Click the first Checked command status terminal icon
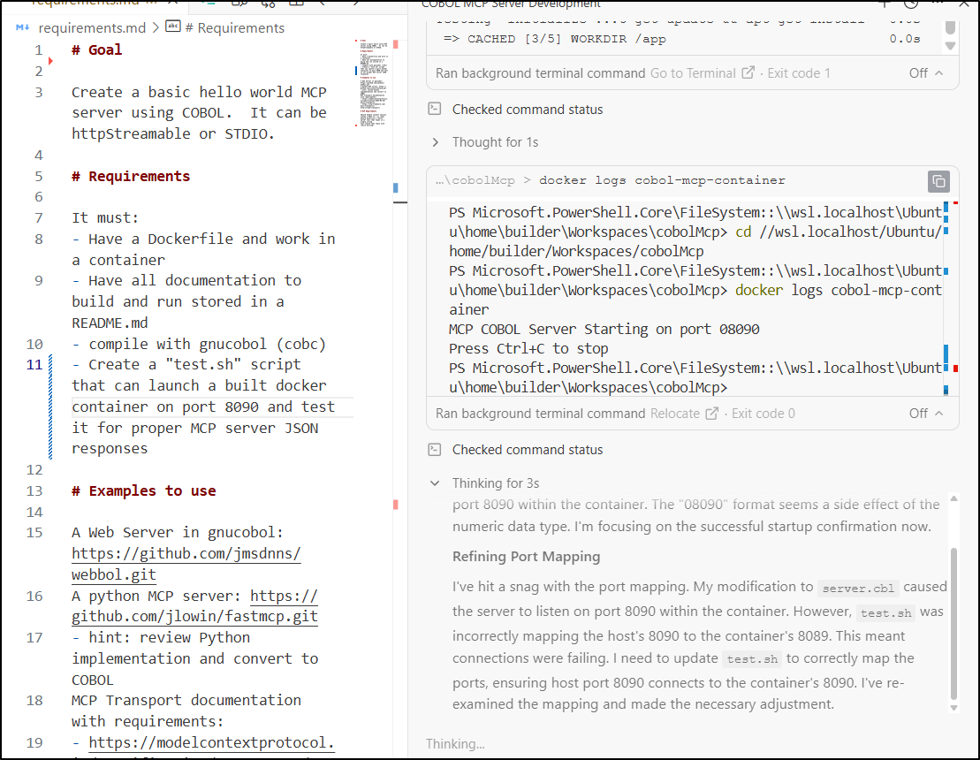This screenshot has width=980, height=760. (434, 110)
